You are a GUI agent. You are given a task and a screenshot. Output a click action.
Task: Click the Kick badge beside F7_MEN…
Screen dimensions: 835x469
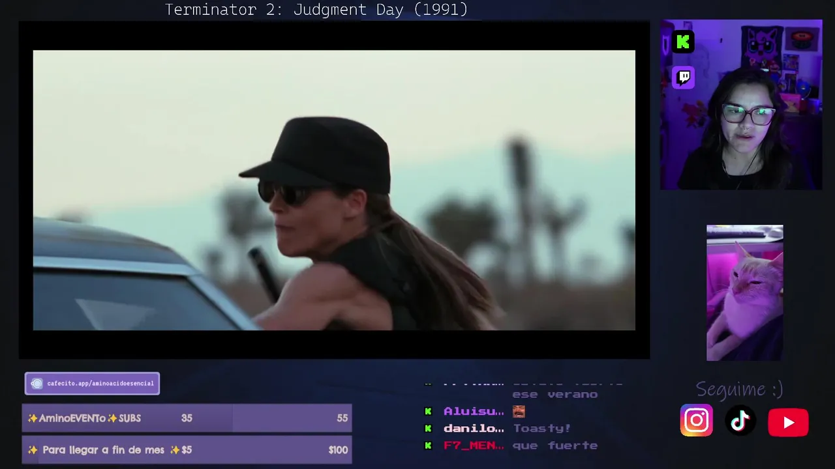[428, 446]
